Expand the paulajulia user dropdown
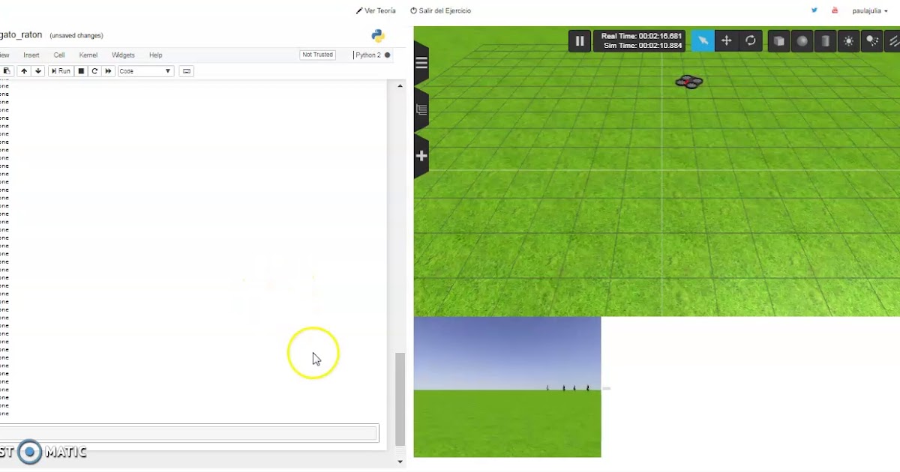The height and width of the screenshot is (472, 900). pyautogui.click(x=869, y=11)
